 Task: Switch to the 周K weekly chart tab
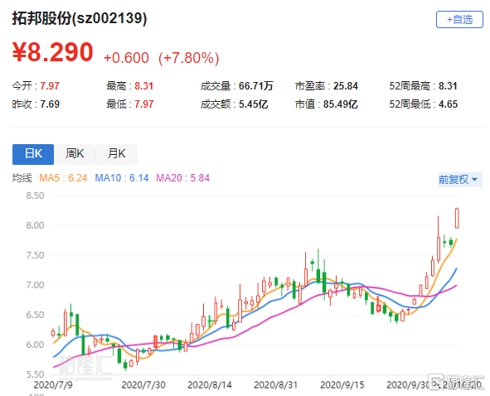pyautogui.click(x=75, y=154)
